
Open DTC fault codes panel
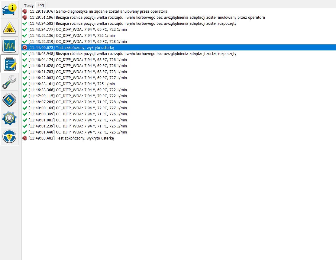point(9,27)
